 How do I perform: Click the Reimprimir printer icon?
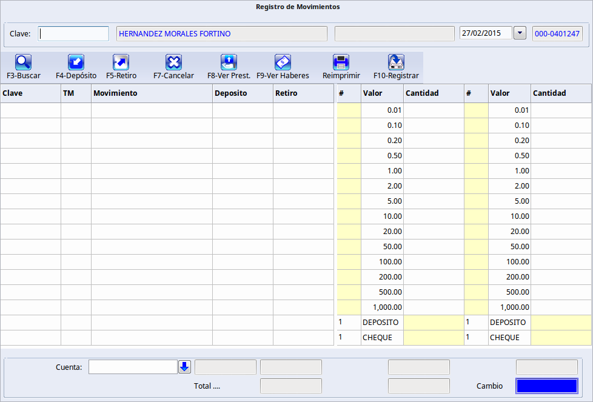(x=341, y=62)
